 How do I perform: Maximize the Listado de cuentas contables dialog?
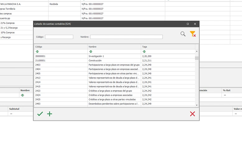tap(188, 24)
